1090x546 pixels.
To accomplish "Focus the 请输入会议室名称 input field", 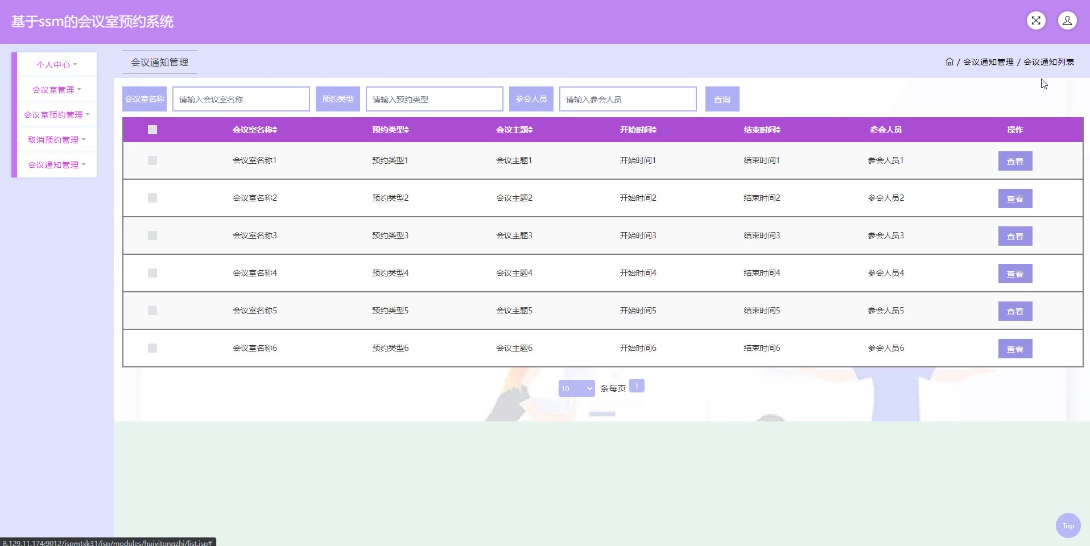I will coord(241,99).
